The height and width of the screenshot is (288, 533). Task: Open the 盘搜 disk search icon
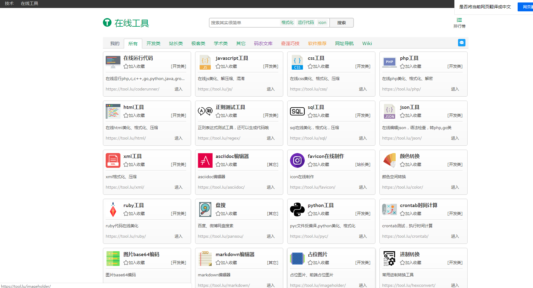click(x=205, y=209)
